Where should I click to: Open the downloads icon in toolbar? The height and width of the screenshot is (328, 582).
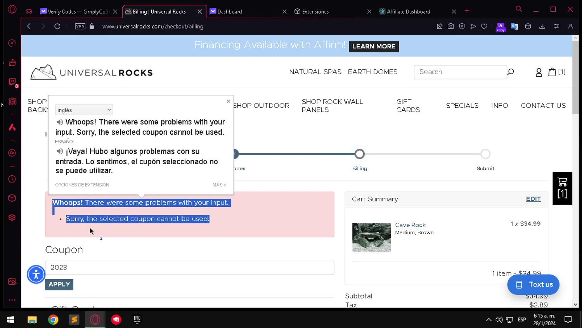(x=542, y=26)
